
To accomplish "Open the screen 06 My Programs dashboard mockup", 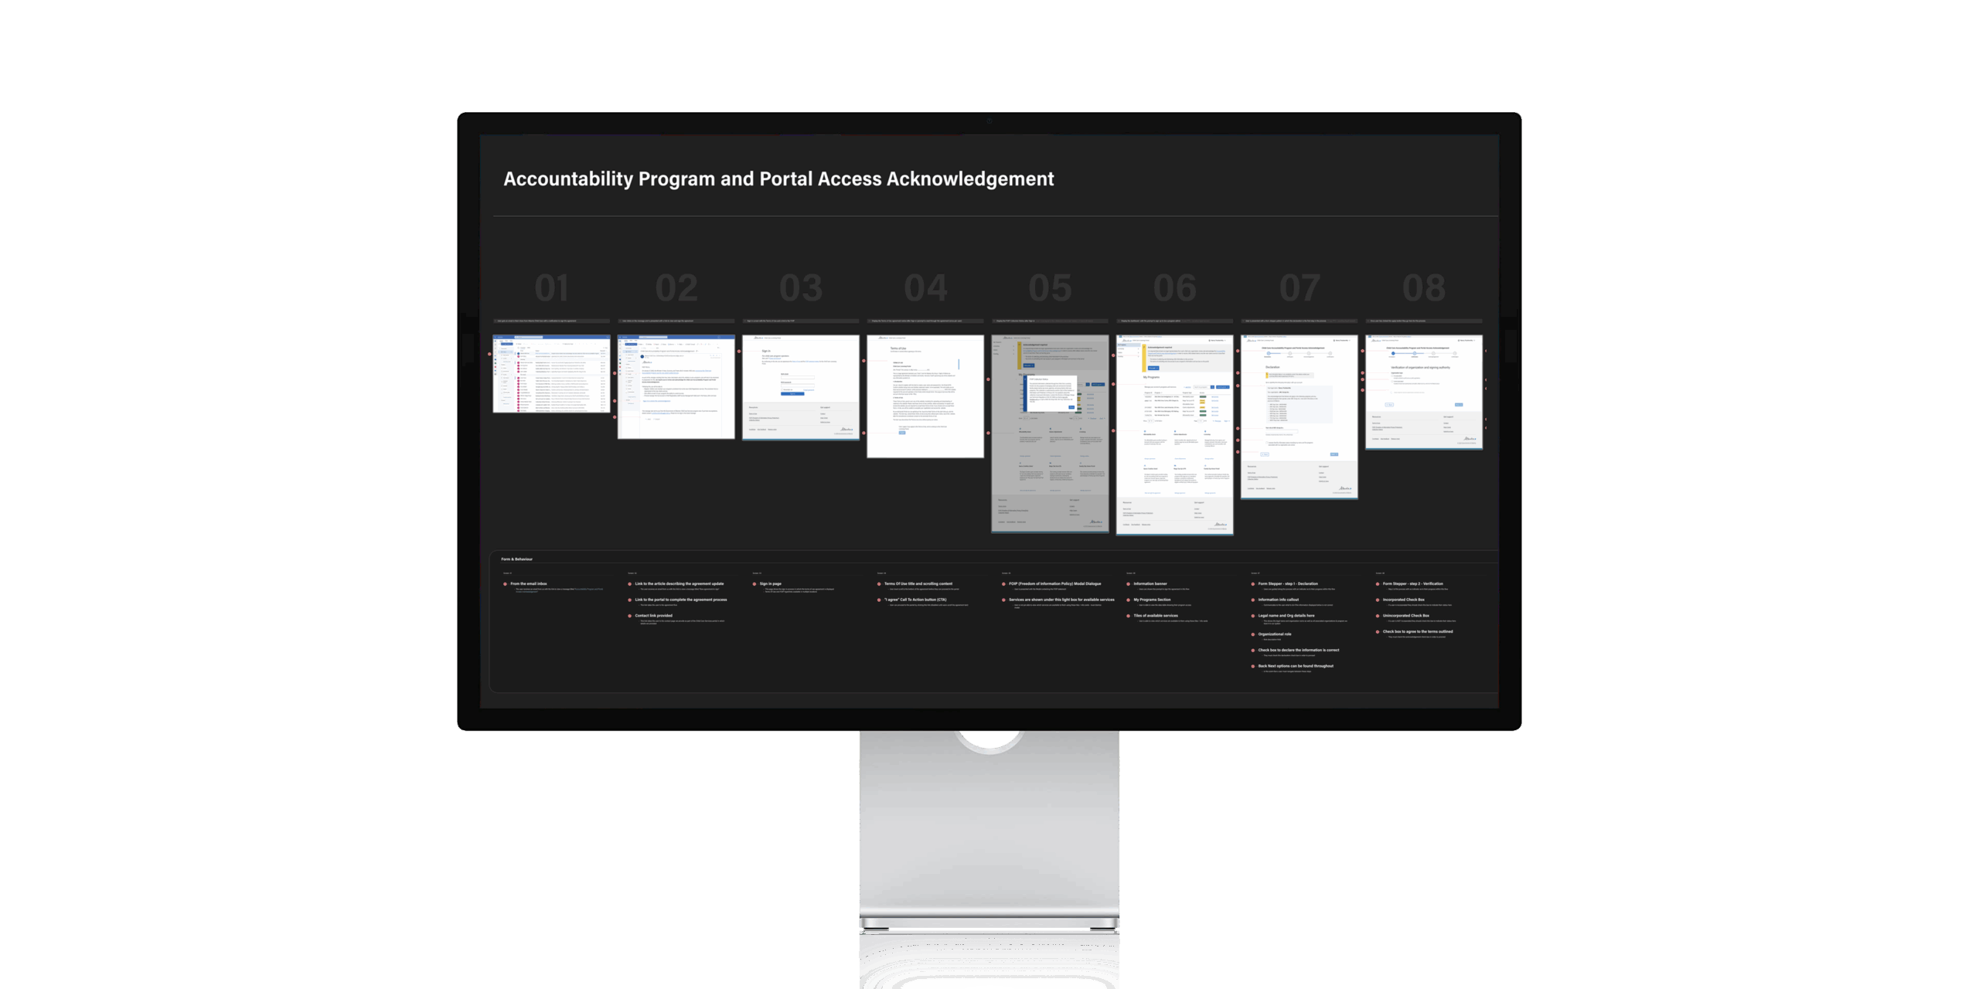I will 1175,435.
